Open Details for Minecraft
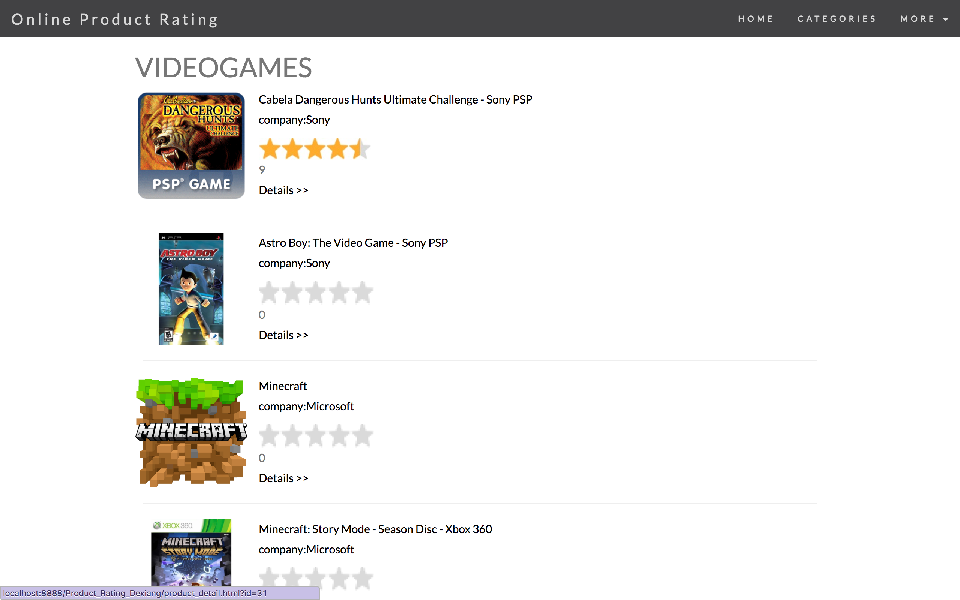960x600 pixels. [283, 478]
